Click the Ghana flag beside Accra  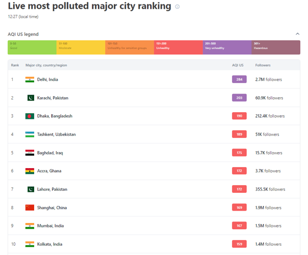30,171
